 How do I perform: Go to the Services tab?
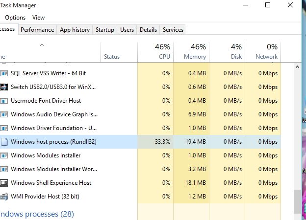[x=173, y=30]
